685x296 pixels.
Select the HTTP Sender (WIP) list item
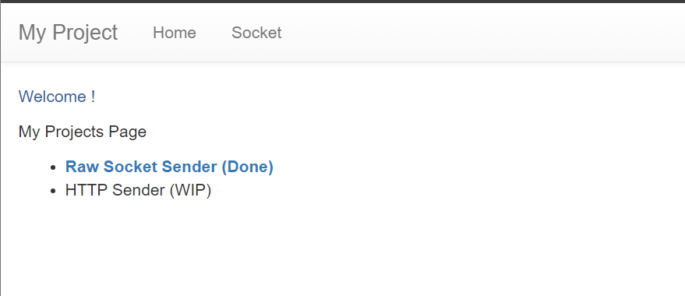(138, 190)
